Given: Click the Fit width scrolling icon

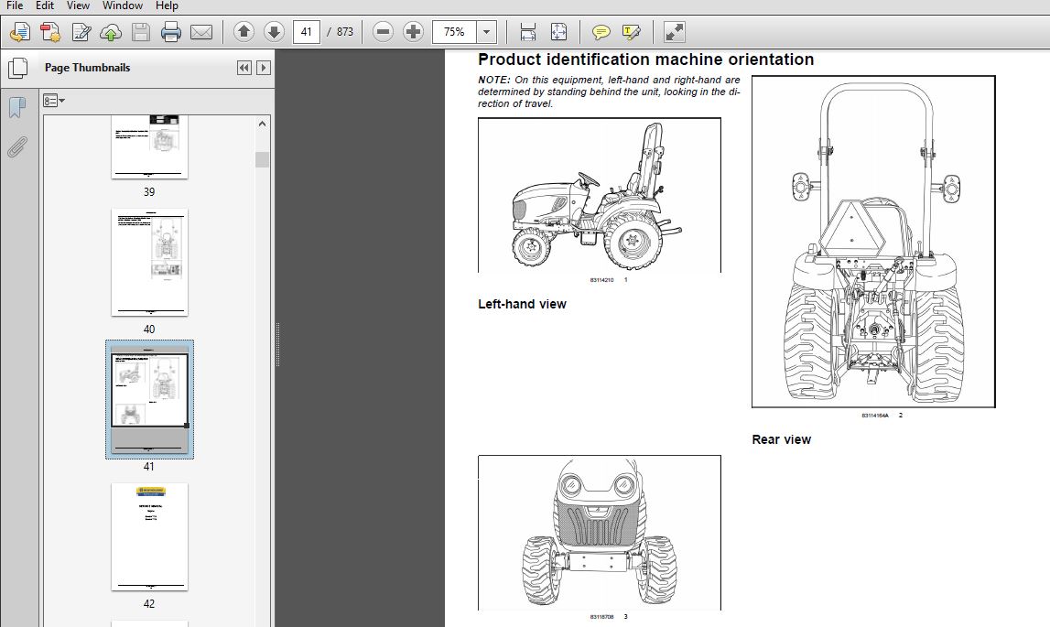Looking at the screenshot, I should (x=527, y=31).
